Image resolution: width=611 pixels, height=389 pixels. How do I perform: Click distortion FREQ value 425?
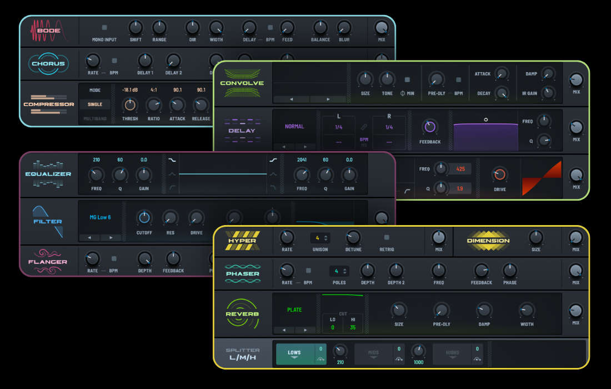click(460, 169)
